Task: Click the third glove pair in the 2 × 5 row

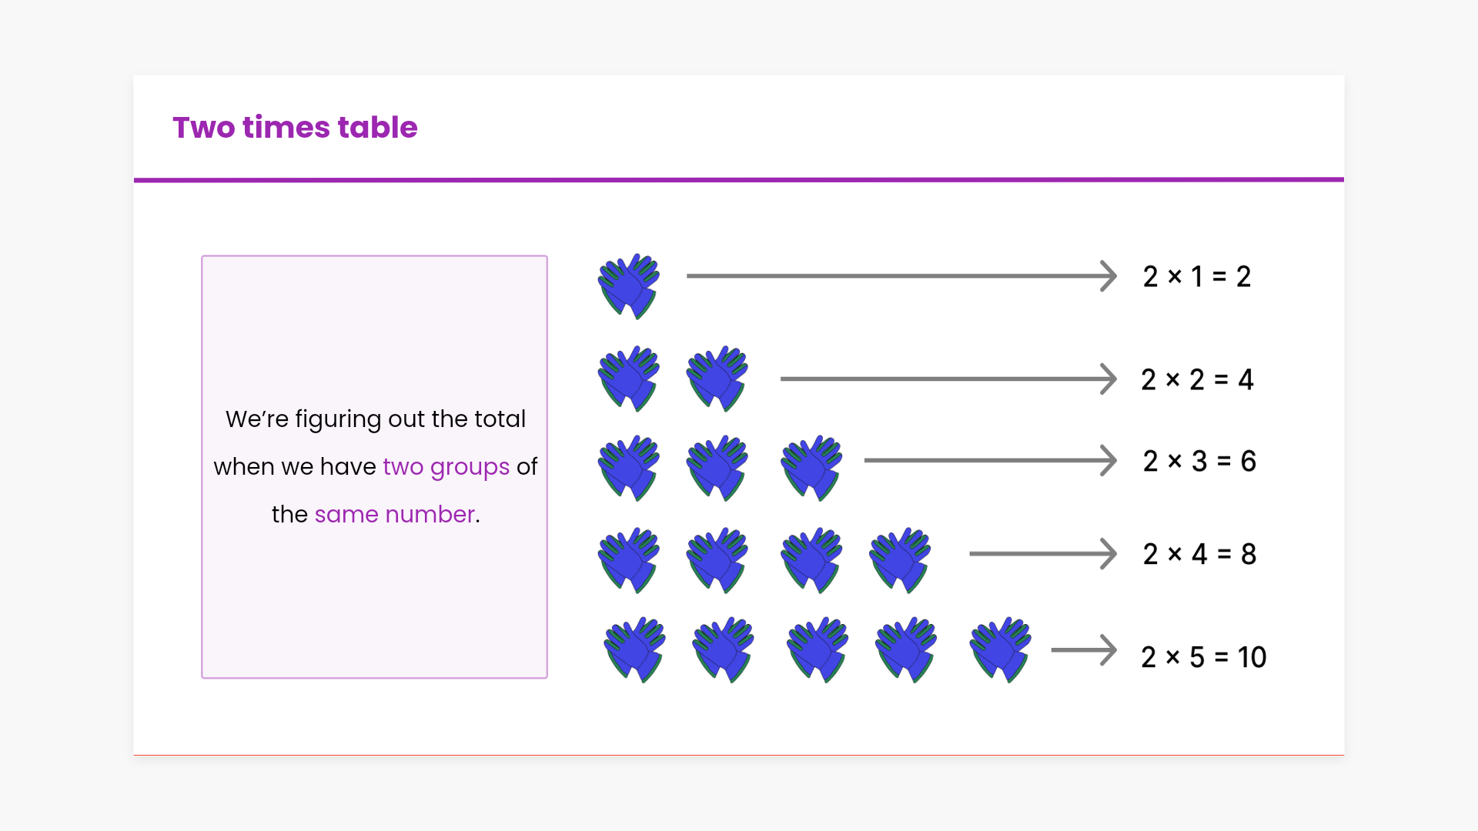Action: (818, 649)
